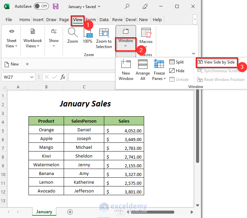Click the scroll down arrow

pos(197,205)
